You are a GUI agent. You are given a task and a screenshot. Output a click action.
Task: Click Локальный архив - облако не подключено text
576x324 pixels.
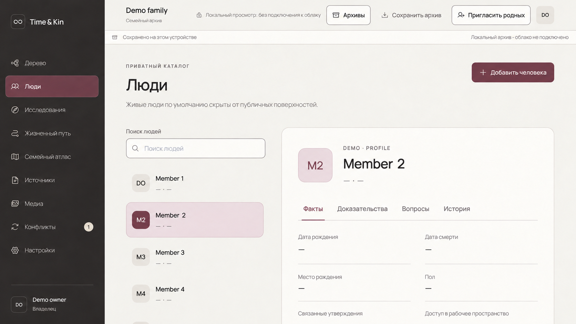[x=520, y=37]
